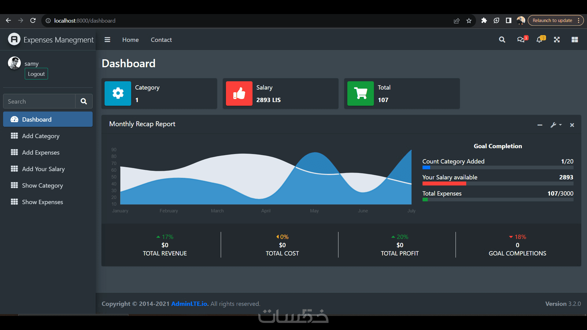The height and width of the screenshot is (330, 587).
Task: Remove the Monthly Recap Report card
Action: (572, 125)
